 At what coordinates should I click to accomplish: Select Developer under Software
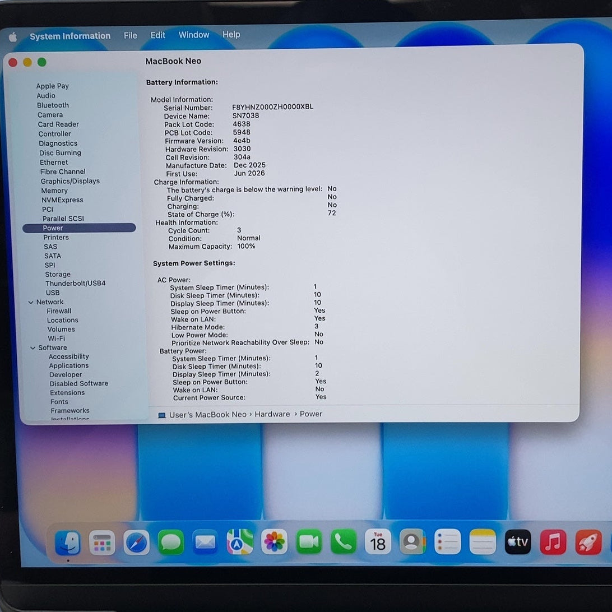pos(66,375)
